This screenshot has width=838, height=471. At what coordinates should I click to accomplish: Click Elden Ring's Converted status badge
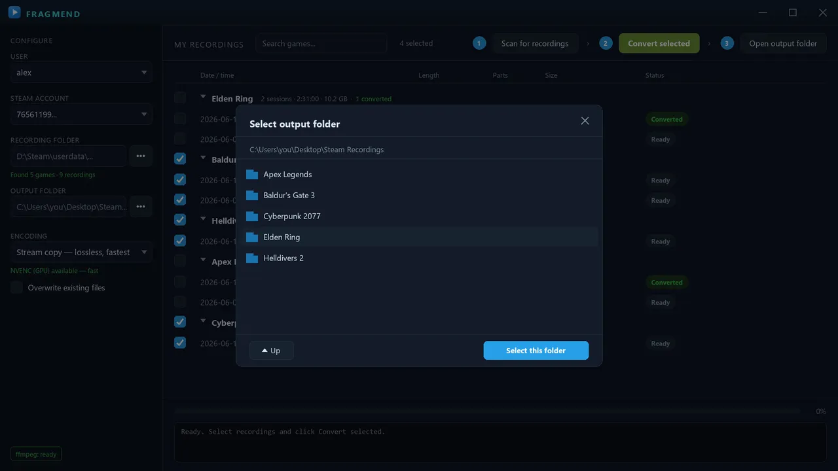[x=666, y=119]
